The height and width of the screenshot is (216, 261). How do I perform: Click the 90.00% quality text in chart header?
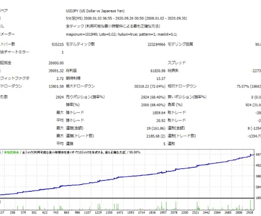[x=135, y=152]
